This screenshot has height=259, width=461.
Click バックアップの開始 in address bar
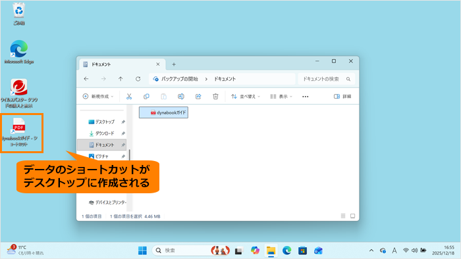pos(180,79)
